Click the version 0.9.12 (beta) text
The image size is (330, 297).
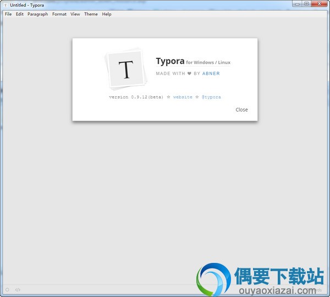[136, 97]
